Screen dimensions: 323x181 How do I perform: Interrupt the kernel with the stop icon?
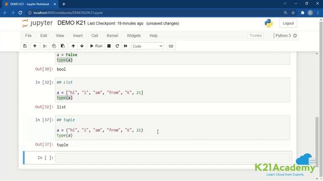109,46
